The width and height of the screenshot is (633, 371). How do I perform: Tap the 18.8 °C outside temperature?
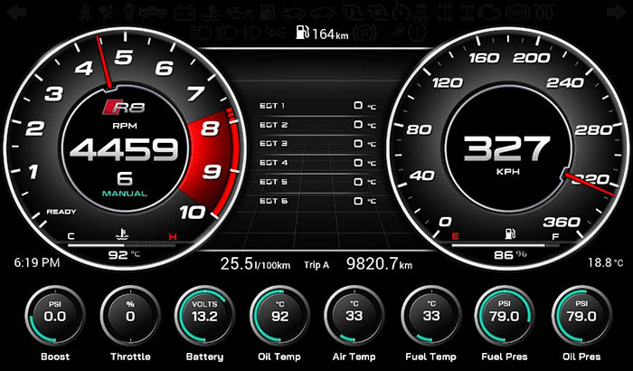606,263
